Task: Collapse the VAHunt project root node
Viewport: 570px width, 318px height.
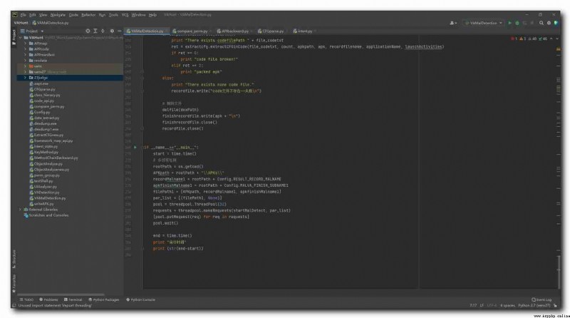Action: pyautogui.click(x=21, y=38)
